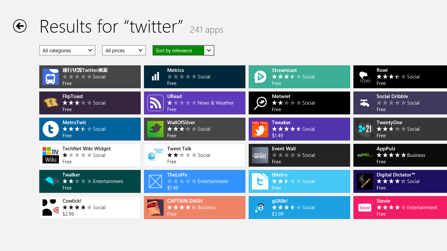Click the blue bus app icon
Screen dimensions: 447x251
[x=51, y=77]
